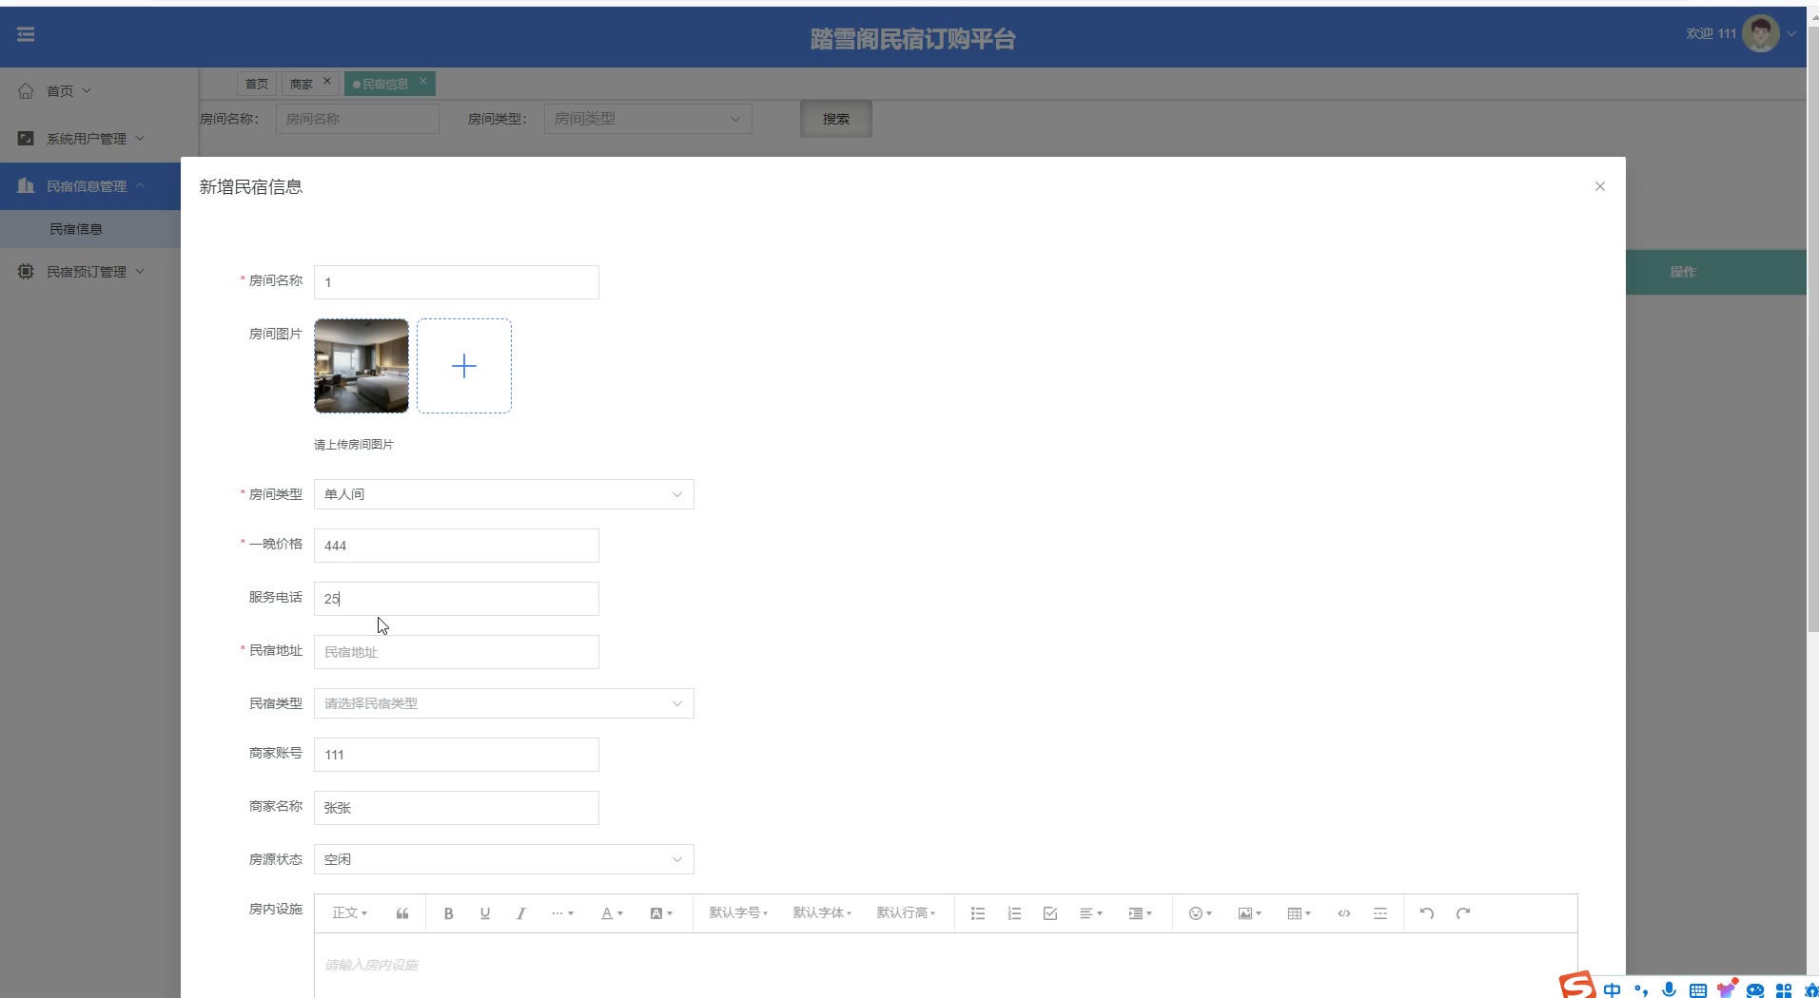Click the home icon beside 首页

pyautogui.click(x=26, y=91)
